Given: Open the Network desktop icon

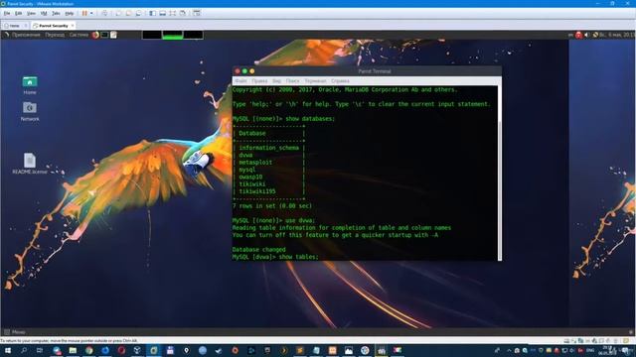Looking at the screenshot, I should (x=30, y=112).
